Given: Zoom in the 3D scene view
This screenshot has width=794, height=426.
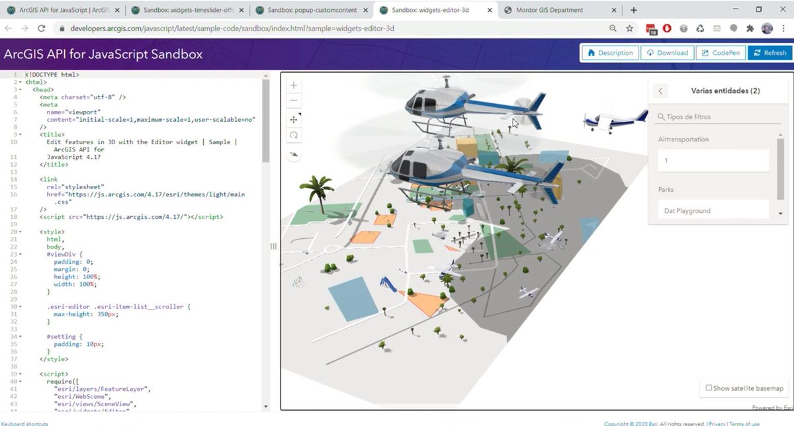Looking at the screenshot, I should tap(294, 85).
